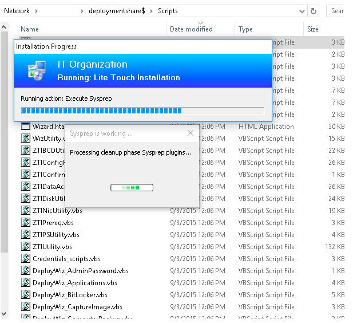
Task: Sort files by the Name column
Action: 30,29
